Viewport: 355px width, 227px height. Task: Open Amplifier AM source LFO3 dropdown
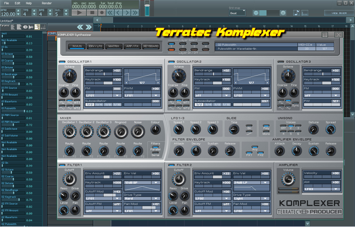coord(322,189)
